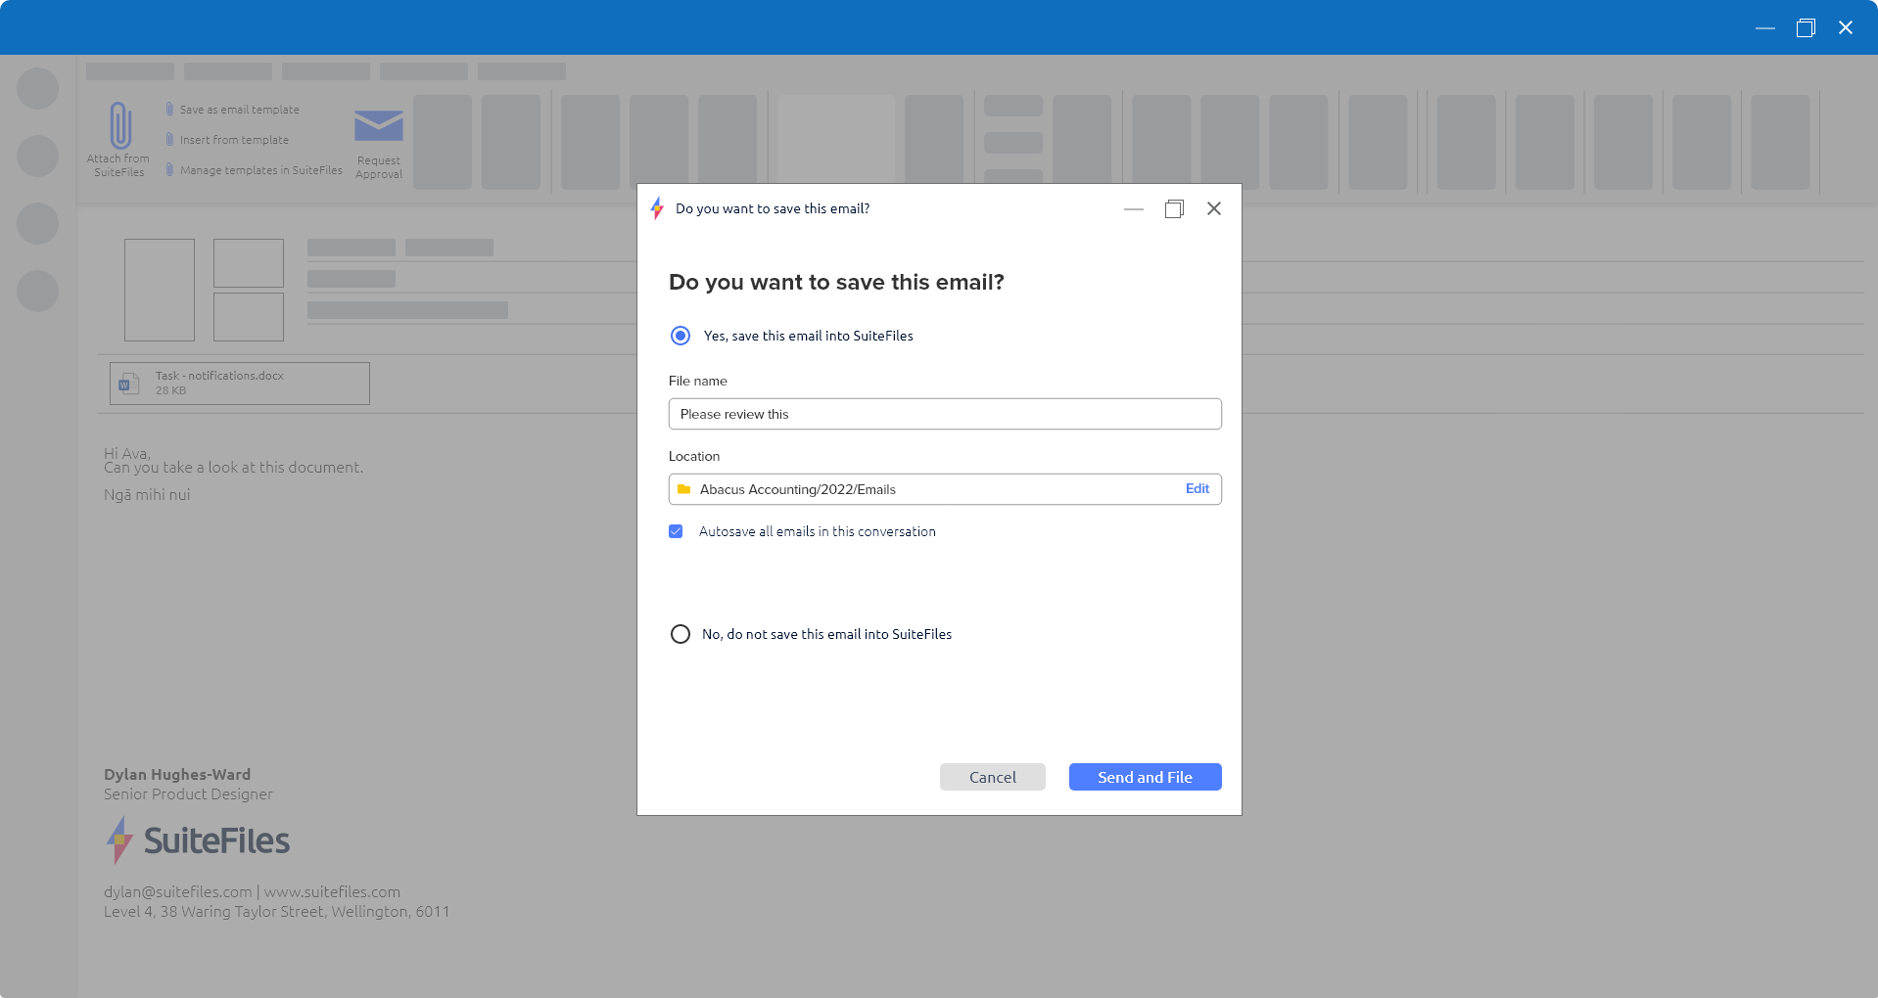The image size is (1878, 998).
Task: Click the Word icon on Task - notifications.docx
Action: (x=129, y=383)
